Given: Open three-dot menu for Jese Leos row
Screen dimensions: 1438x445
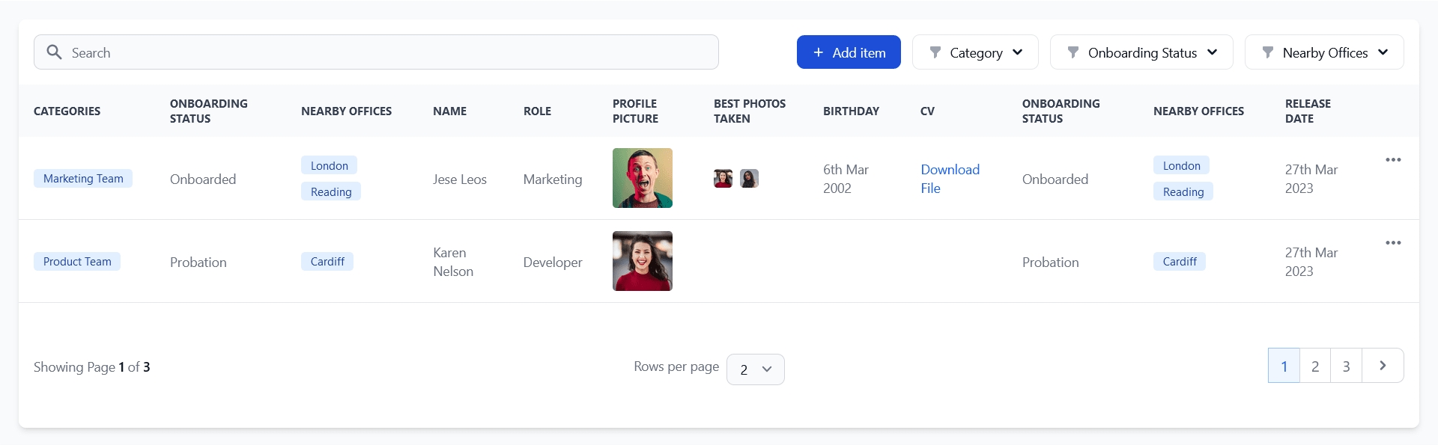Looking at the screenshot, I should (x=1392, y=160).
